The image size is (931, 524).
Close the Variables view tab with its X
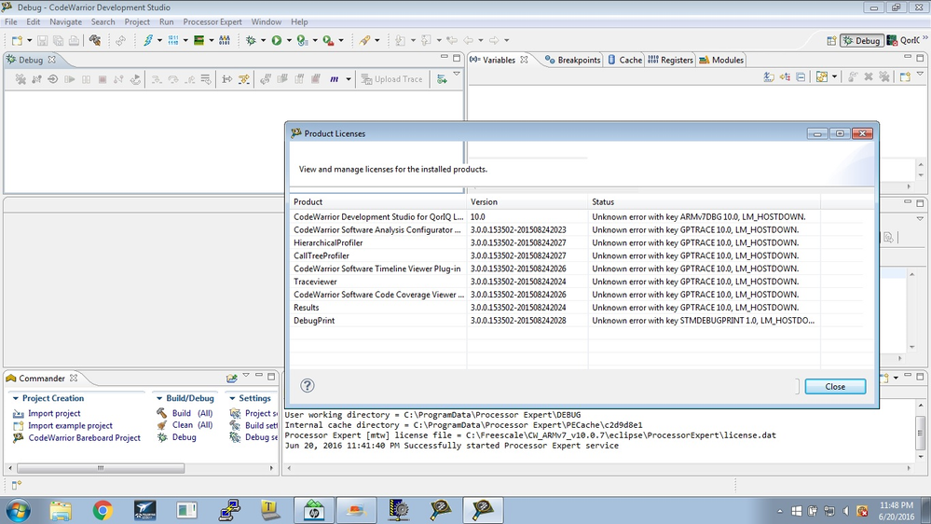pyautogui.click(x=524, y=60)
